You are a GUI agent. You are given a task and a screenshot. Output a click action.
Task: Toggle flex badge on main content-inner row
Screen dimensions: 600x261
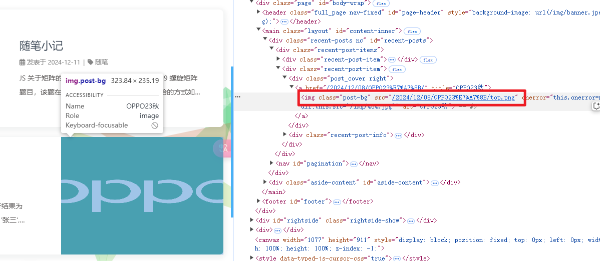pyautogui.click(x=412, y=31)
